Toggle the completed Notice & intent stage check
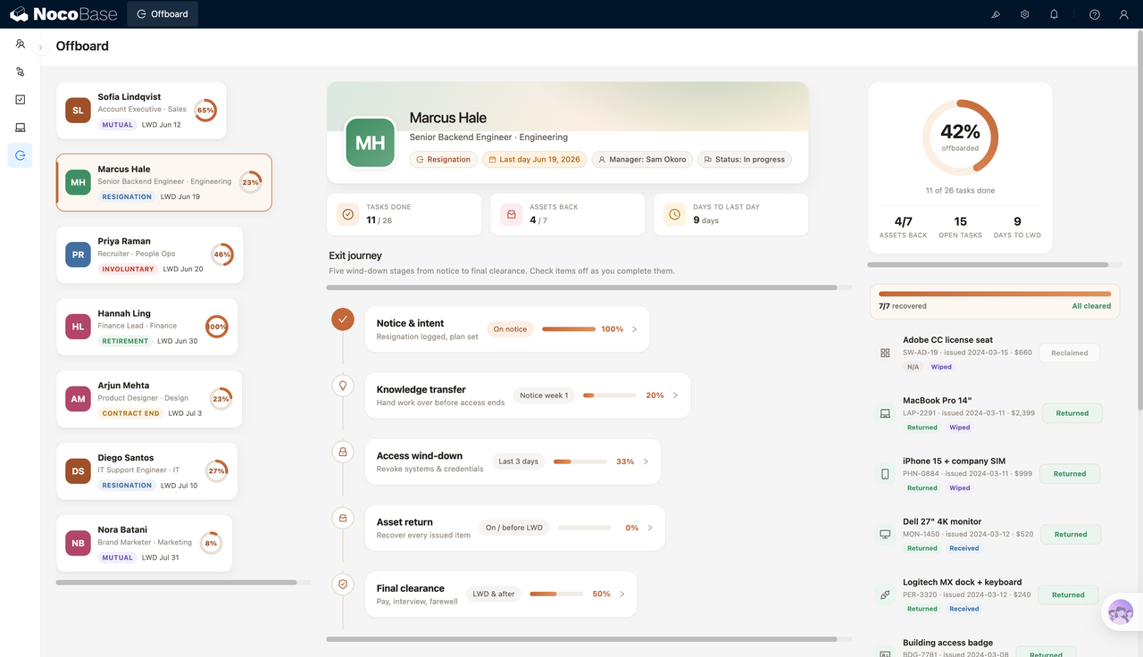 (343, 319)
